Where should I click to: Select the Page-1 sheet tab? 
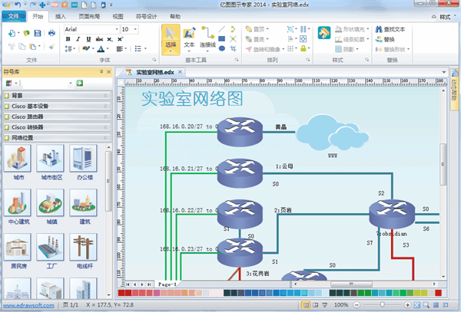(x=167, y=284)
